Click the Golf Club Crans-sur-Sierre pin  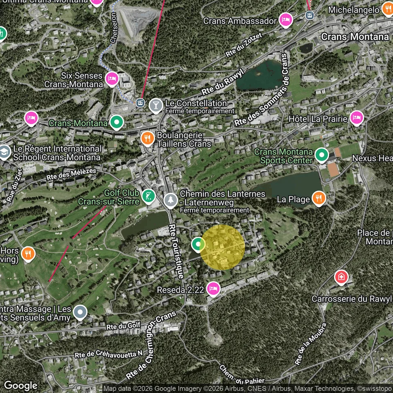click(x=148, y=196)
